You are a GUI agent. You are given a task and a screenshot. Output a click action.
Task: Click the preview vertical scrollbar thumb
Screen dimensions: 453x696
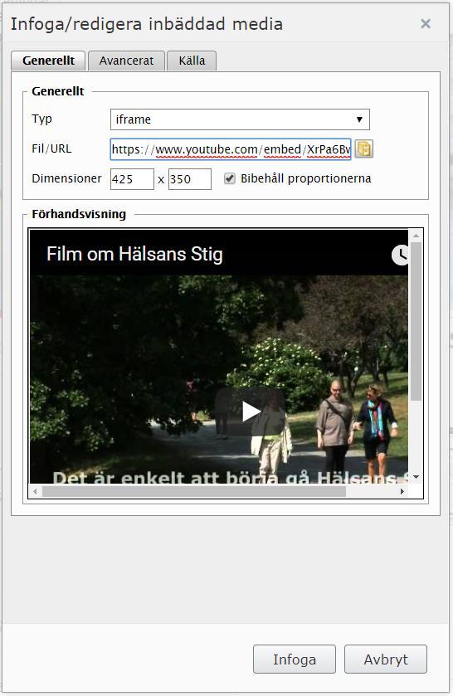[x=416, y=321]
